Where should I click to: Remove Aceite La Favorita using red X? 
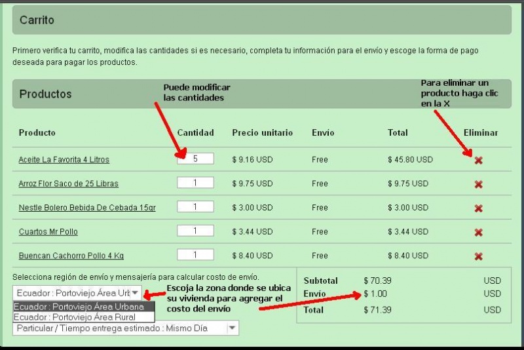(x=478, y=160)
